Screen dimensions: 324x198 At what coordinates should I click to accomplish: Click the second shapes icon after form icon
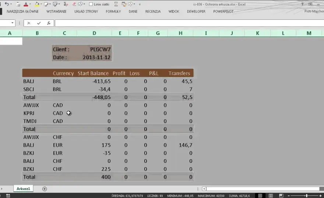pyautogui.click(x=130, y=4)
